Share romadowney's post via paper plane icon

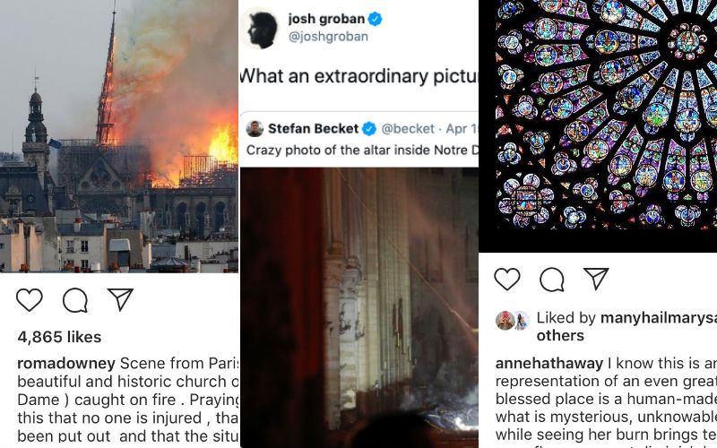tap(120, 299)
